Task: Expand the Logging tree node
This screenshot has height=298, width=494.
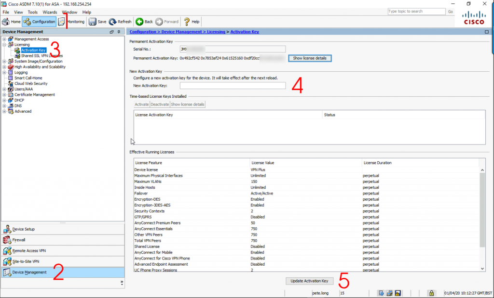Action: pyautogui.click(x=4, y=72)
